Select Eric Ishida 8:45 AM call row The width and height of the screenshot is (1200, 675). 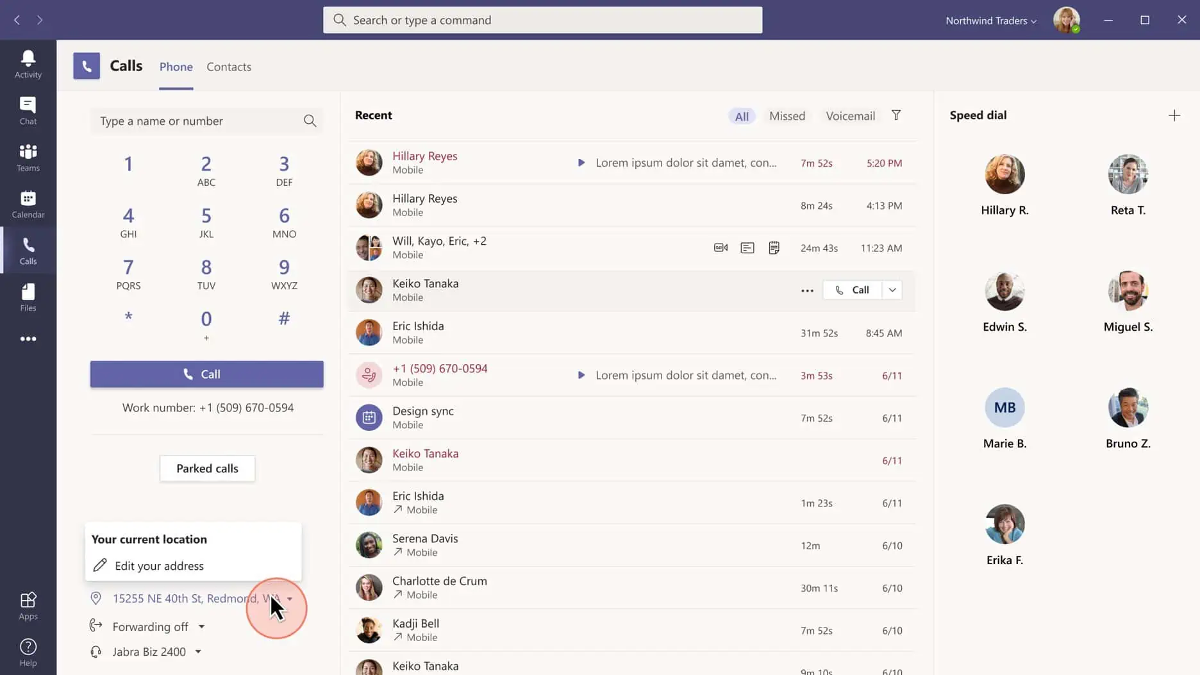click(632, 333)
